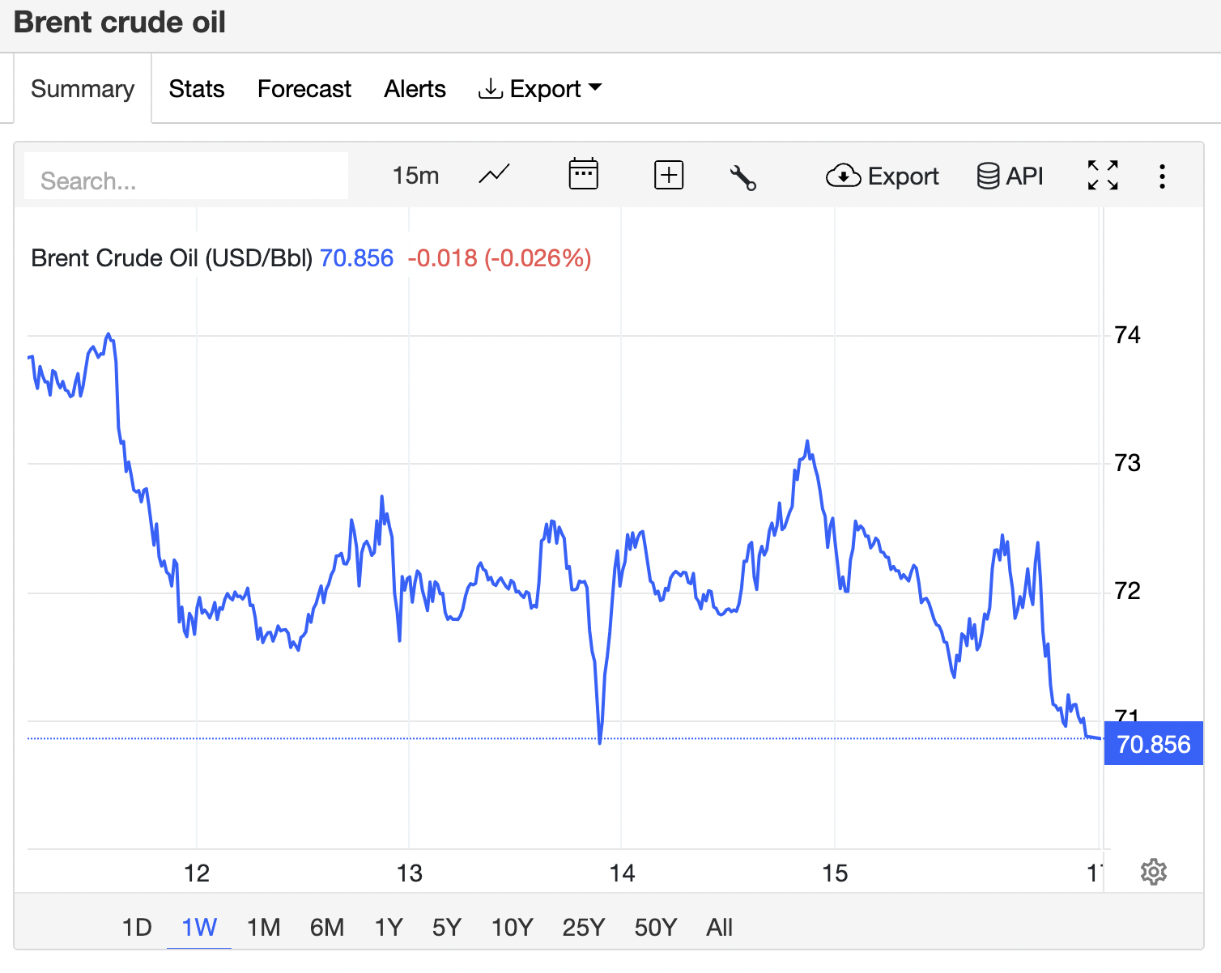Select the 50Y time range
Screen dimensions: 1221x973
[656, 927]
